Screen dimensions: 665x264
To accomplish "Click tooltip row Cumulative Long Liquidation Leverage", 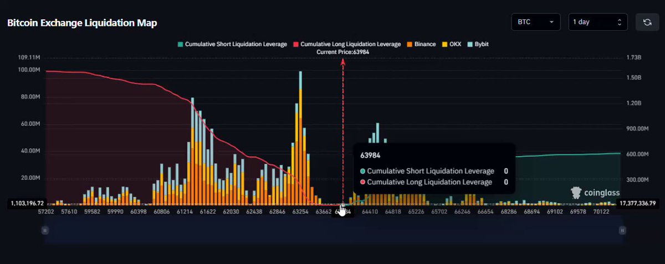I will click(434, 182).
